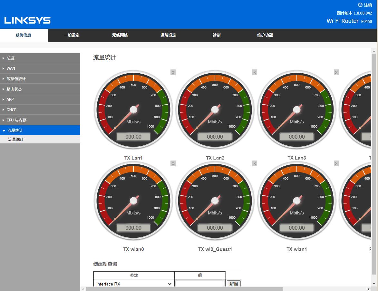
Task: Click the 新增 button to add query
Action: click(x=234, y=284)
